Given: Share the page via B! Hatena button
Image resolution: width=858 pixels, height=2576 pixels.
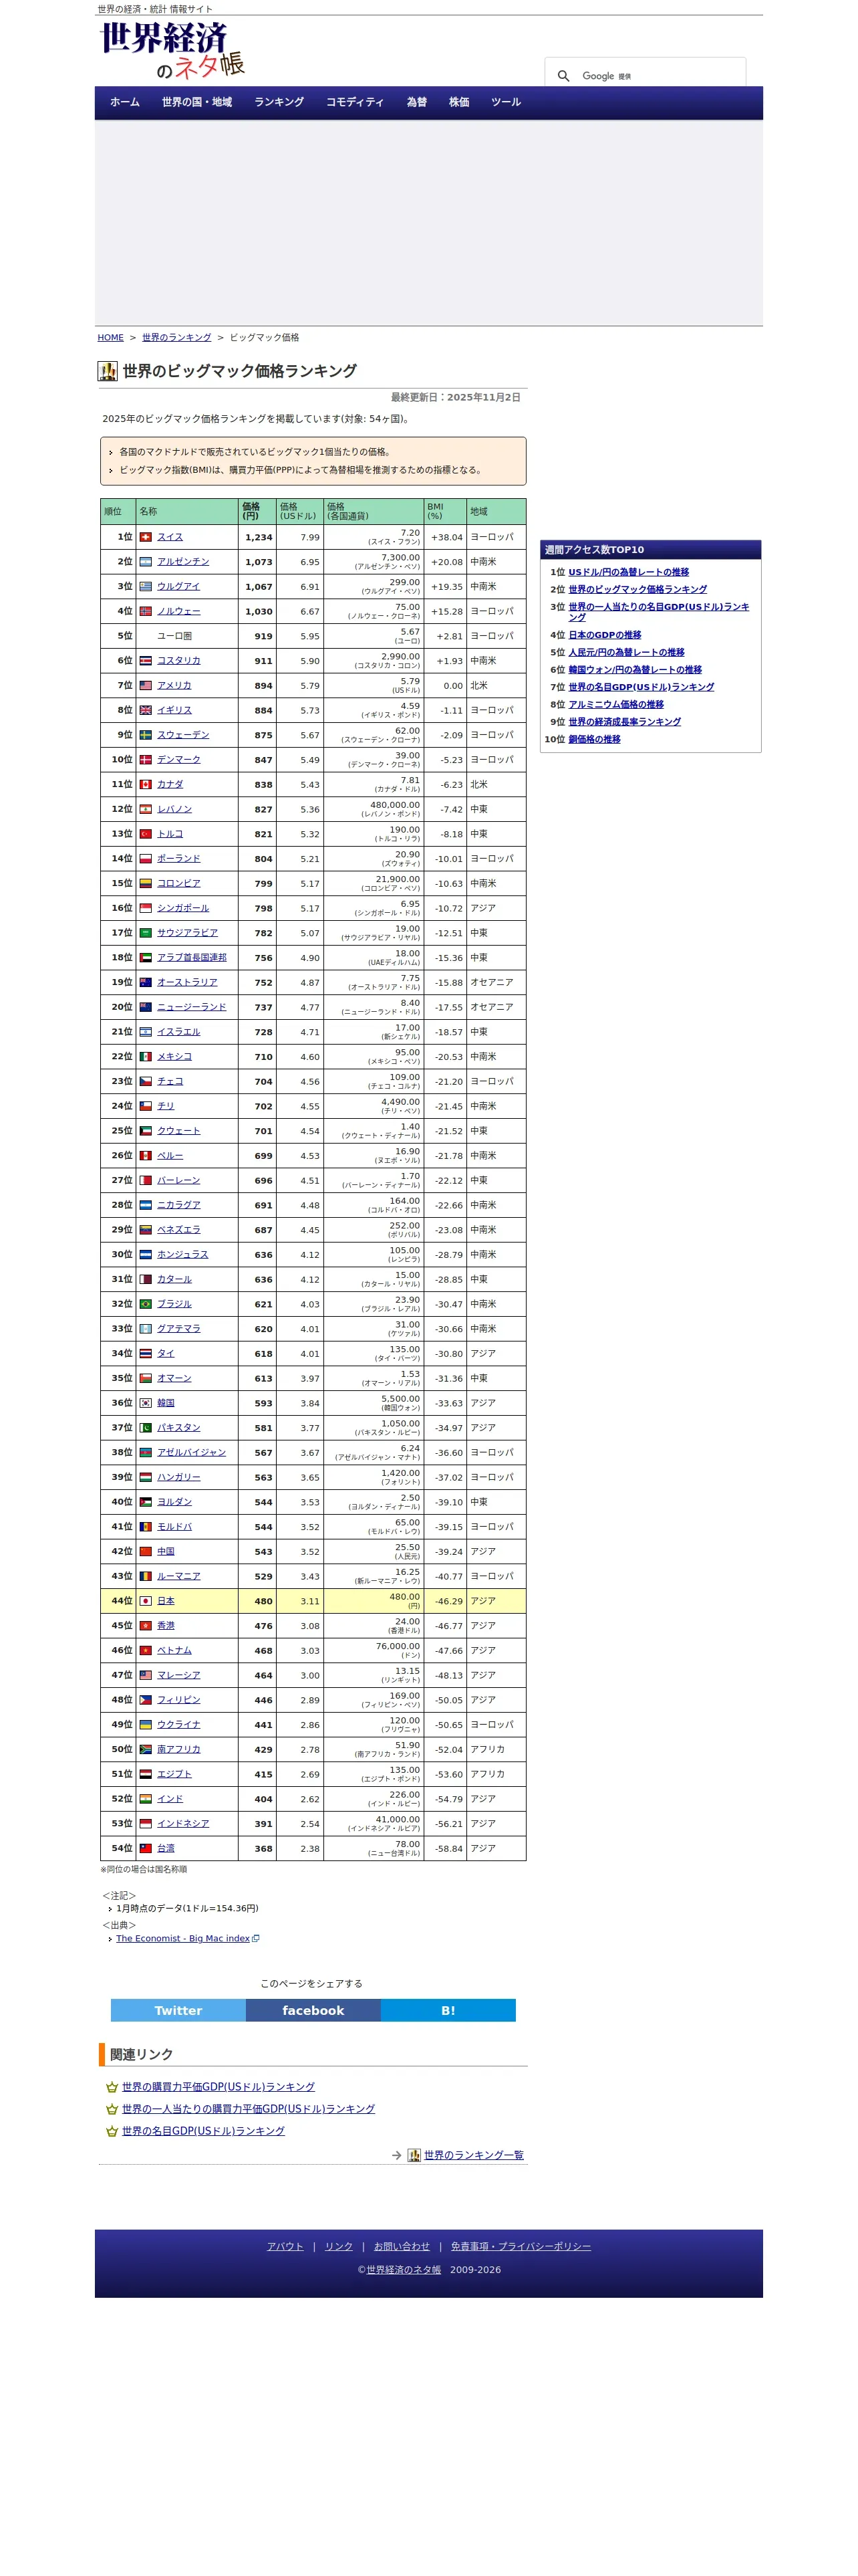Looking at the screenshot, I should coord(448,2010).
